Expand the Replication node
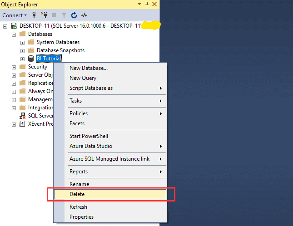 (x=14, y=84)
